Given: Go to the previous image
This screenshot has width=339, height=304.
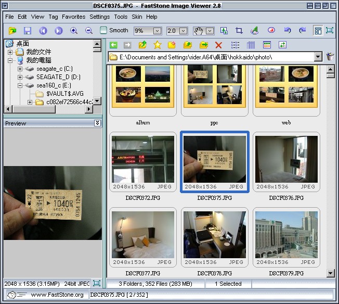Looking at the screenshot, I should pos(43,31).
